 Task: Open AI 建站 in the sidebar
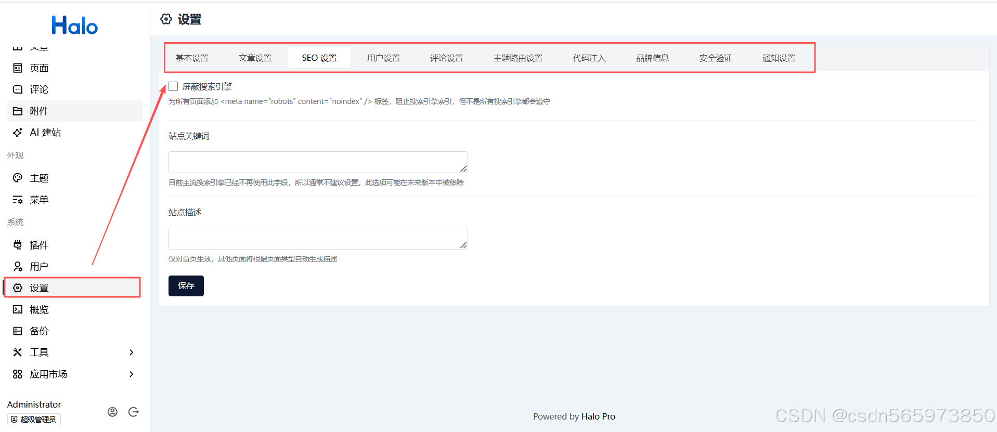[75, 133]
